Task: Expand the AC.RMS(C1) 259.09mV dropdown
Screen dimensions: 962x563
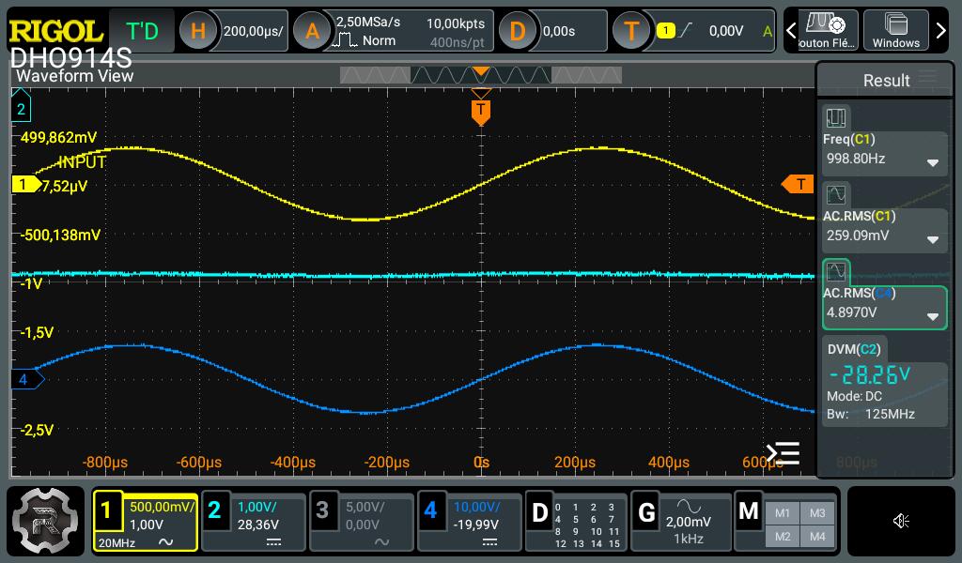Action: click(x=933, y=239)
